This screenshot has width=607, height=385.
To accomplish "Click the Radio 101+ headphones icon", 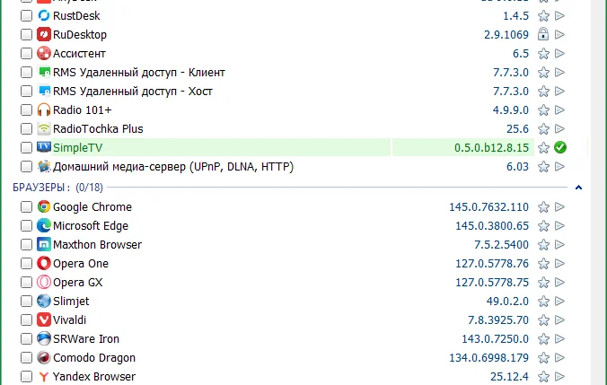I will [x=44, y=110].
